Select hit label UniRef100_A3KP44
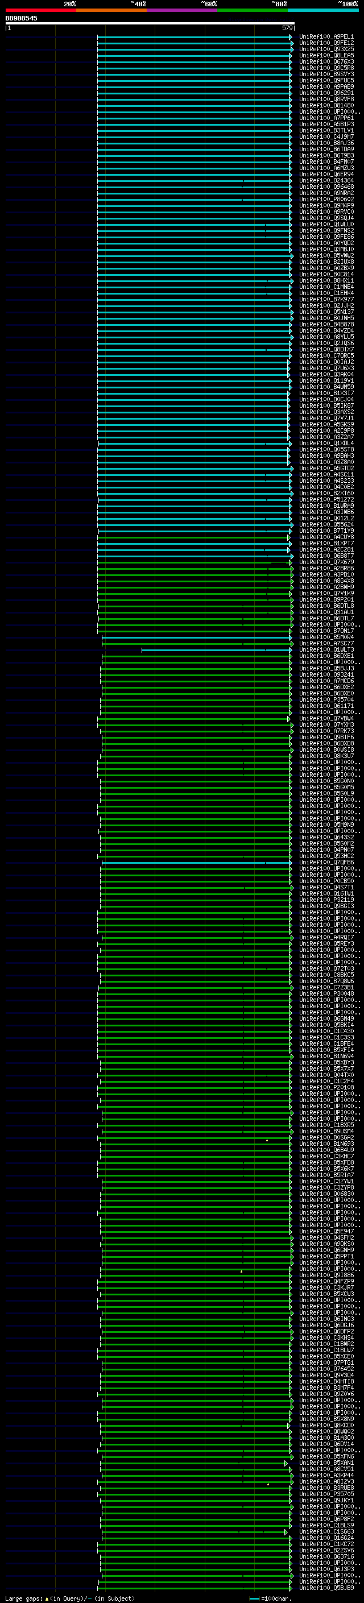Viewport: 364px width, 1603px height. coord(326,1476)
